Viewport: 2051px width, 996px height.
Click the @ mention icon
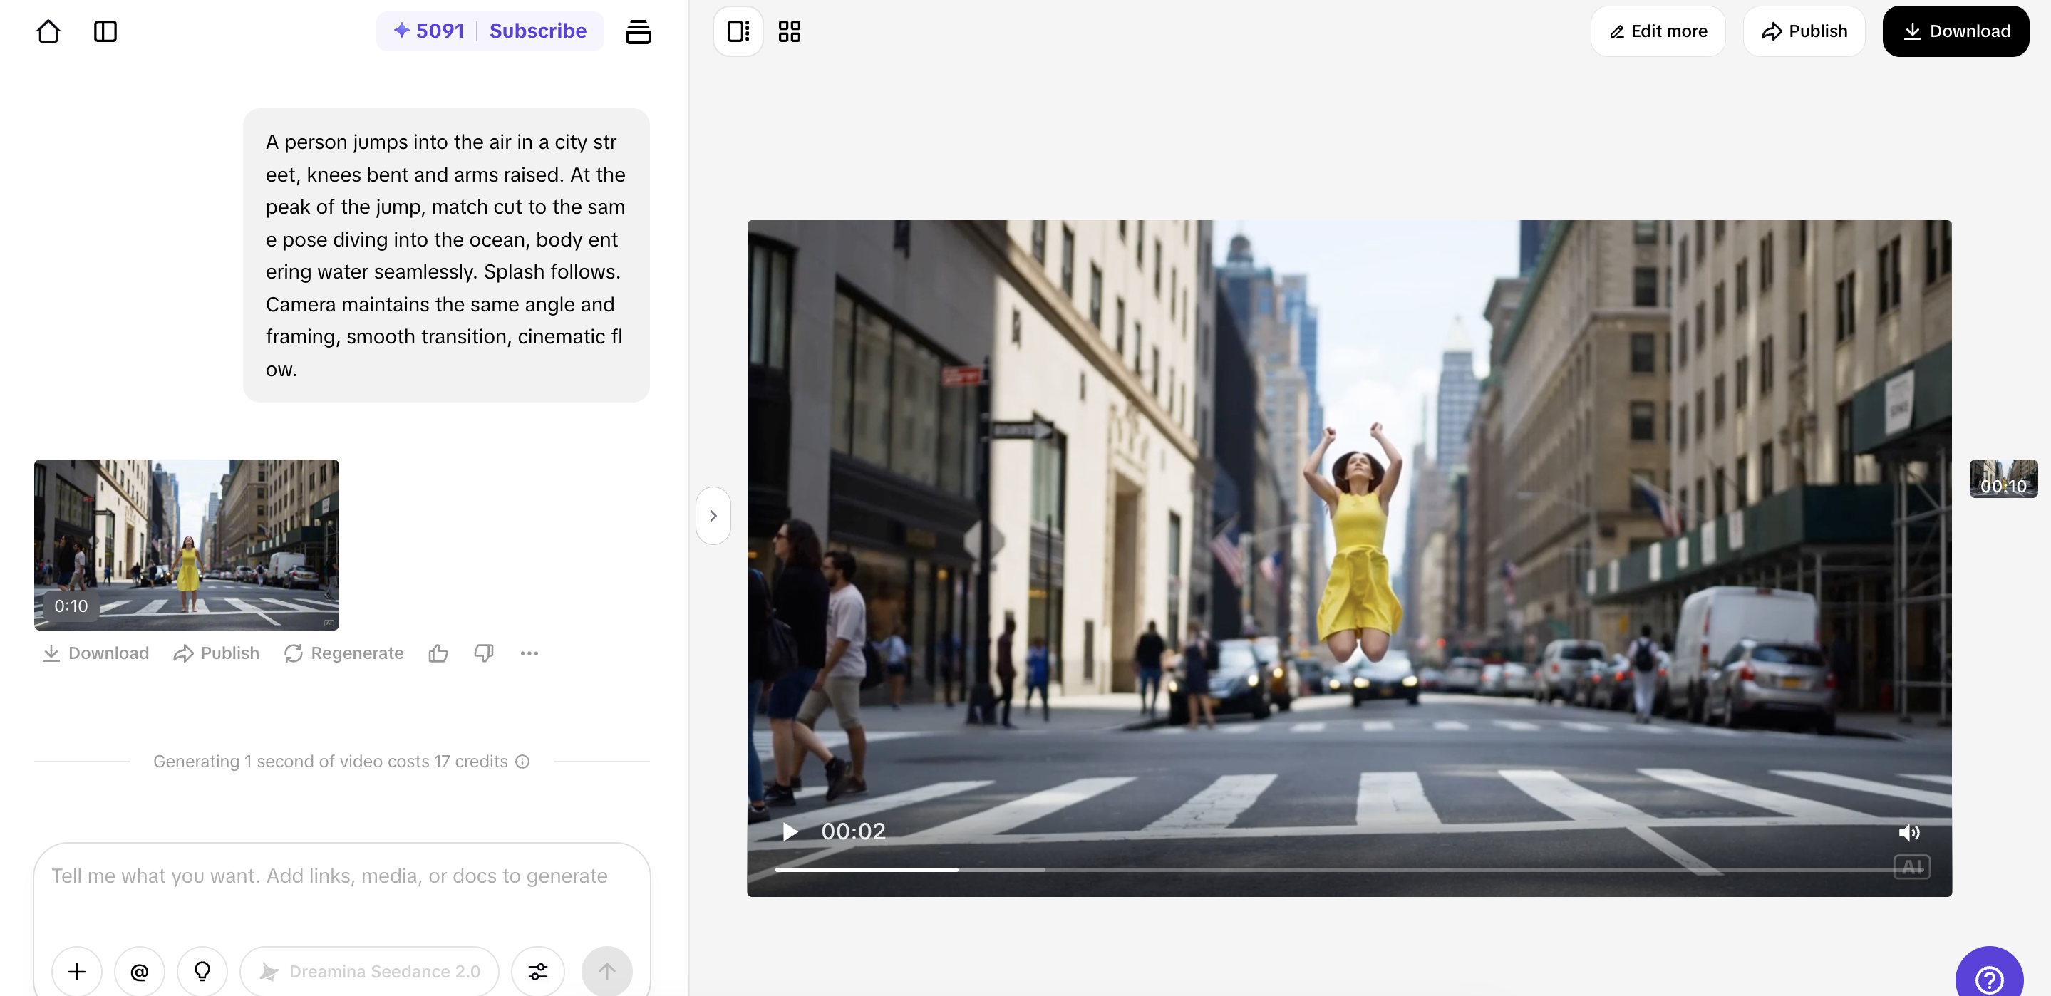(x=140, y=971)
